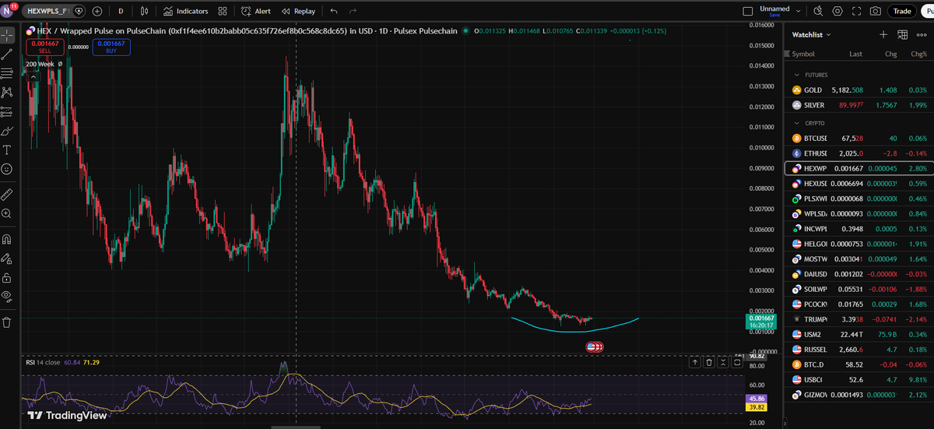Open watchlist more options menu
This screenshot has width=934, height=429.
(922, 34)
